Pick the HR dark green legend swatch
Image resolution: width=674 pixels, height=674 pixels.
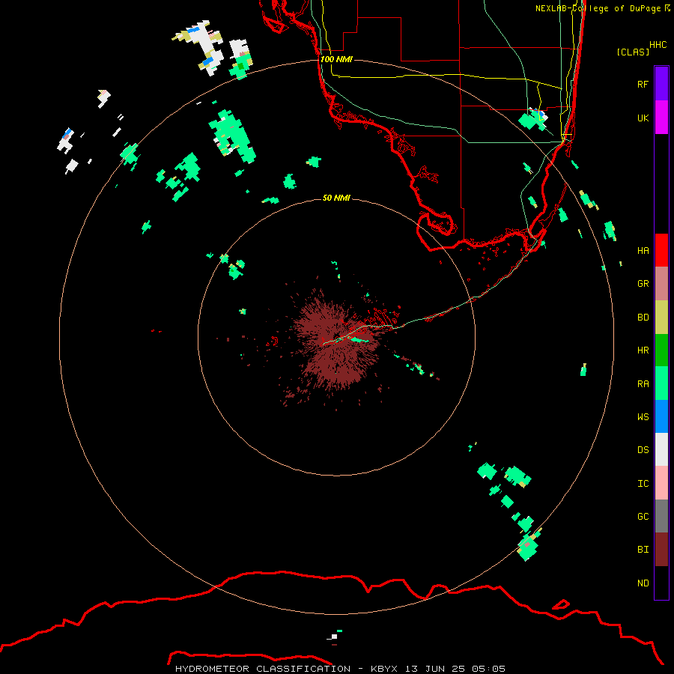coord(661,350)
